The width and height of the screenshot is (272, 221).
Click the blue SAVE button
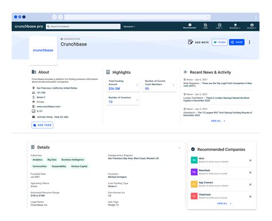pyautogui.click(x=236, y=42)
